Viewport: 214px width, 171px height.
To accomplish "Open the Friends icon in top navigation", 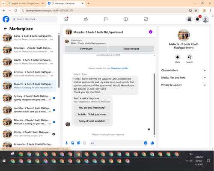I will click(x=86, y=19).
